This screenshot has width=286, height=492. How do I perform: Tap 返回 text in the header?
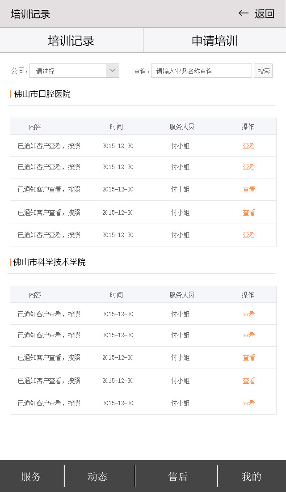pyautogui.click(x=265, y=14)
